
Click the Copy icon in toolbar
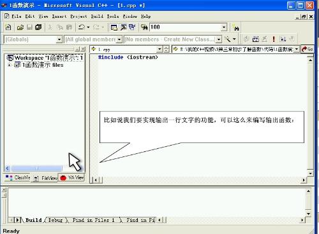(60, 27)
